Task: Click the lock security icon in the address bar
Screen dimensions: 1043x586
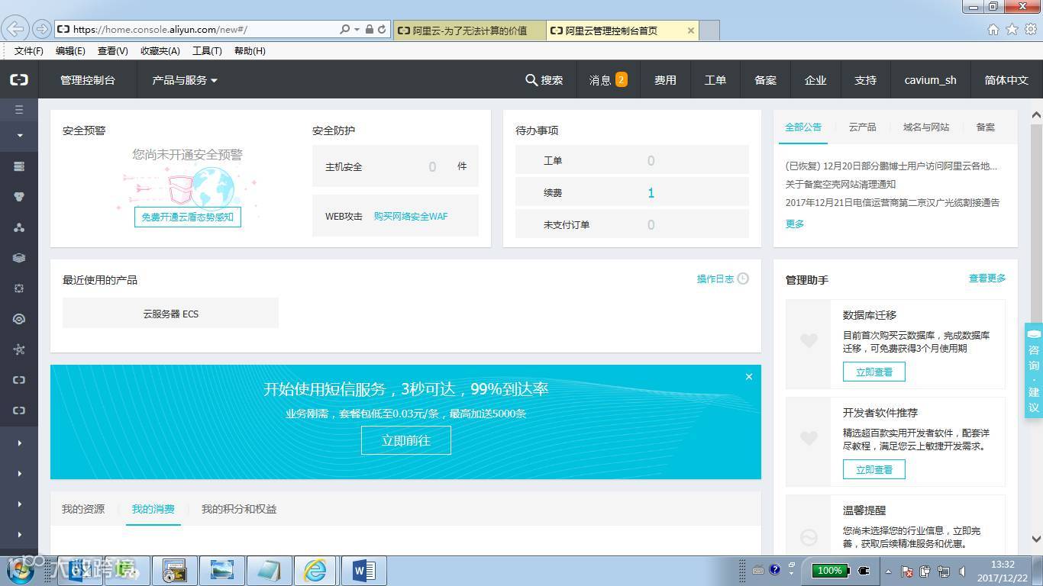Action: 369,29
